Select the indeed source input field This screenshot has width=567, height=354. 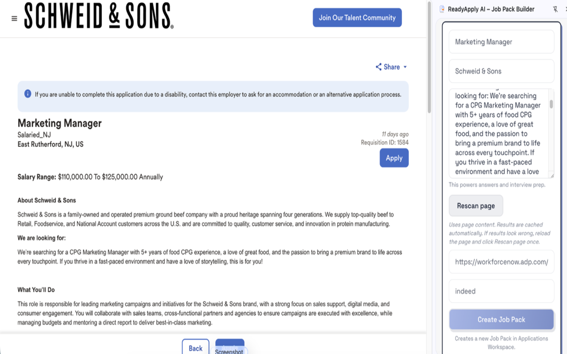pyautogui.click(x=501, y=291)
